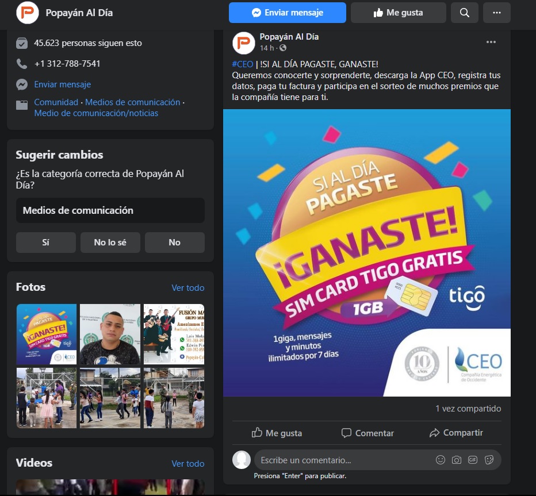
Task: Insert an emoji into the comment
Action: (441, 460)
